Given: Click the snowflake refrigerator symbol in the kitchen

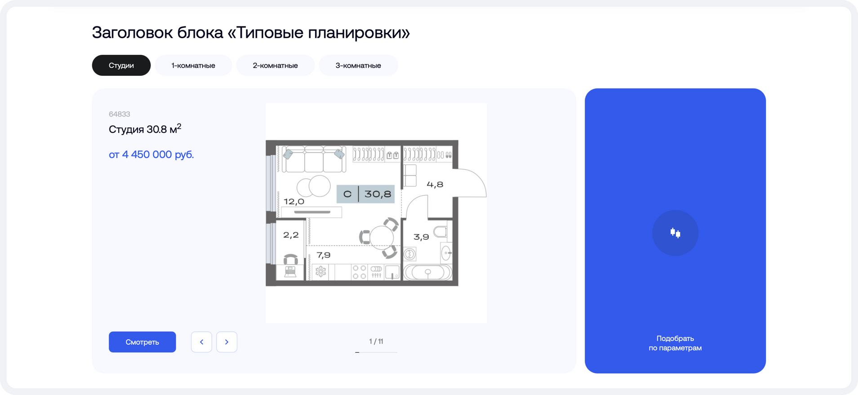Looking at the screenshot, I should click(320, 272).
